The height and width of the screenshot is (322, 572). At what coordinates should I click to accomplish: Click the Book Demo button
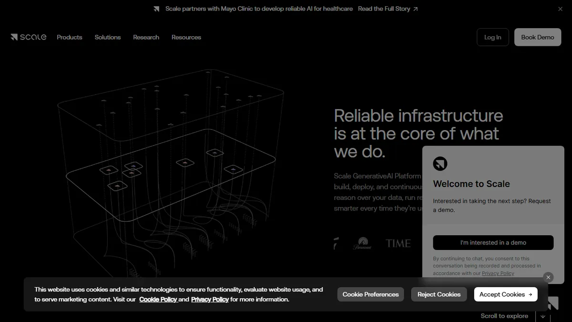coord(538,37)
